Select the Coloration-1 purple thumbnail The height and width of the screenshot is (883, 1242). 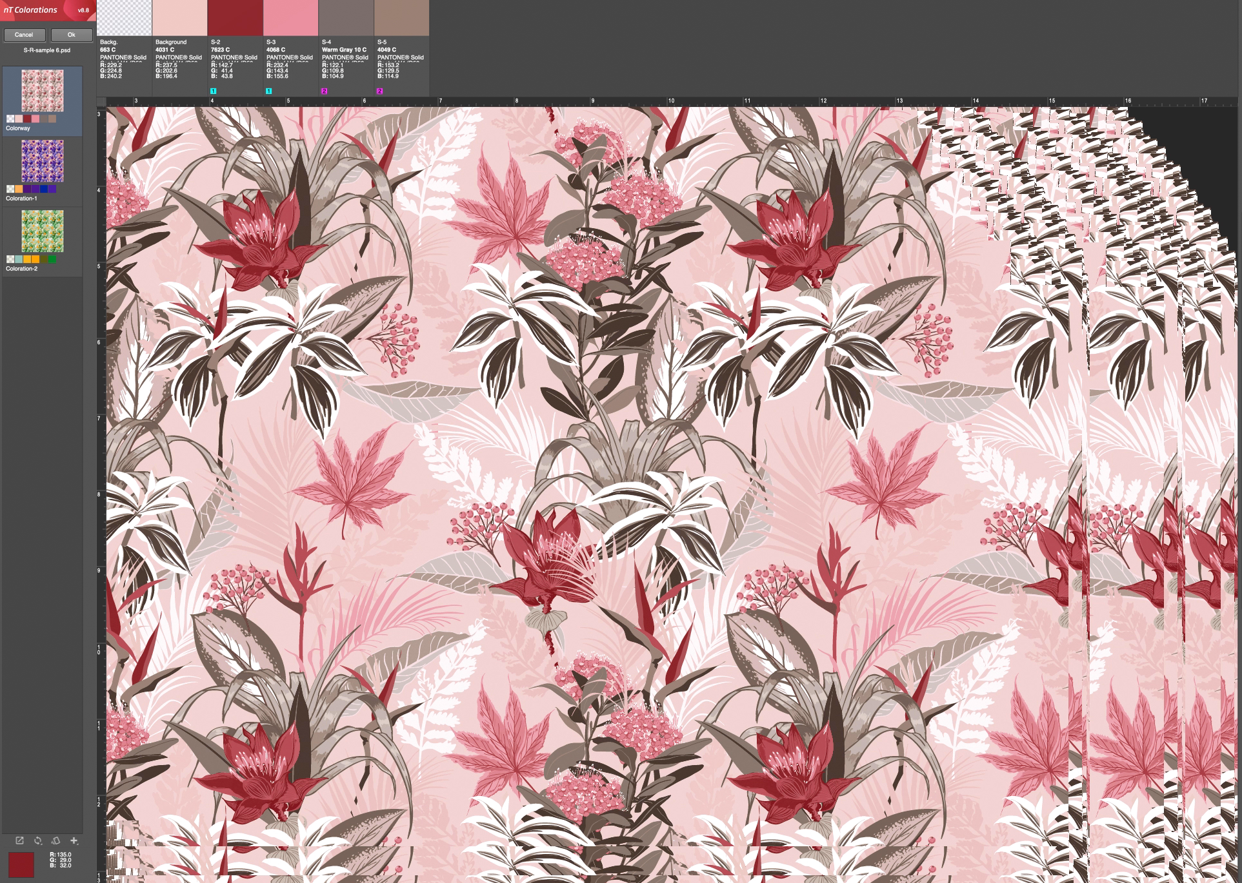pyautogui.click(x=43, y=161)
